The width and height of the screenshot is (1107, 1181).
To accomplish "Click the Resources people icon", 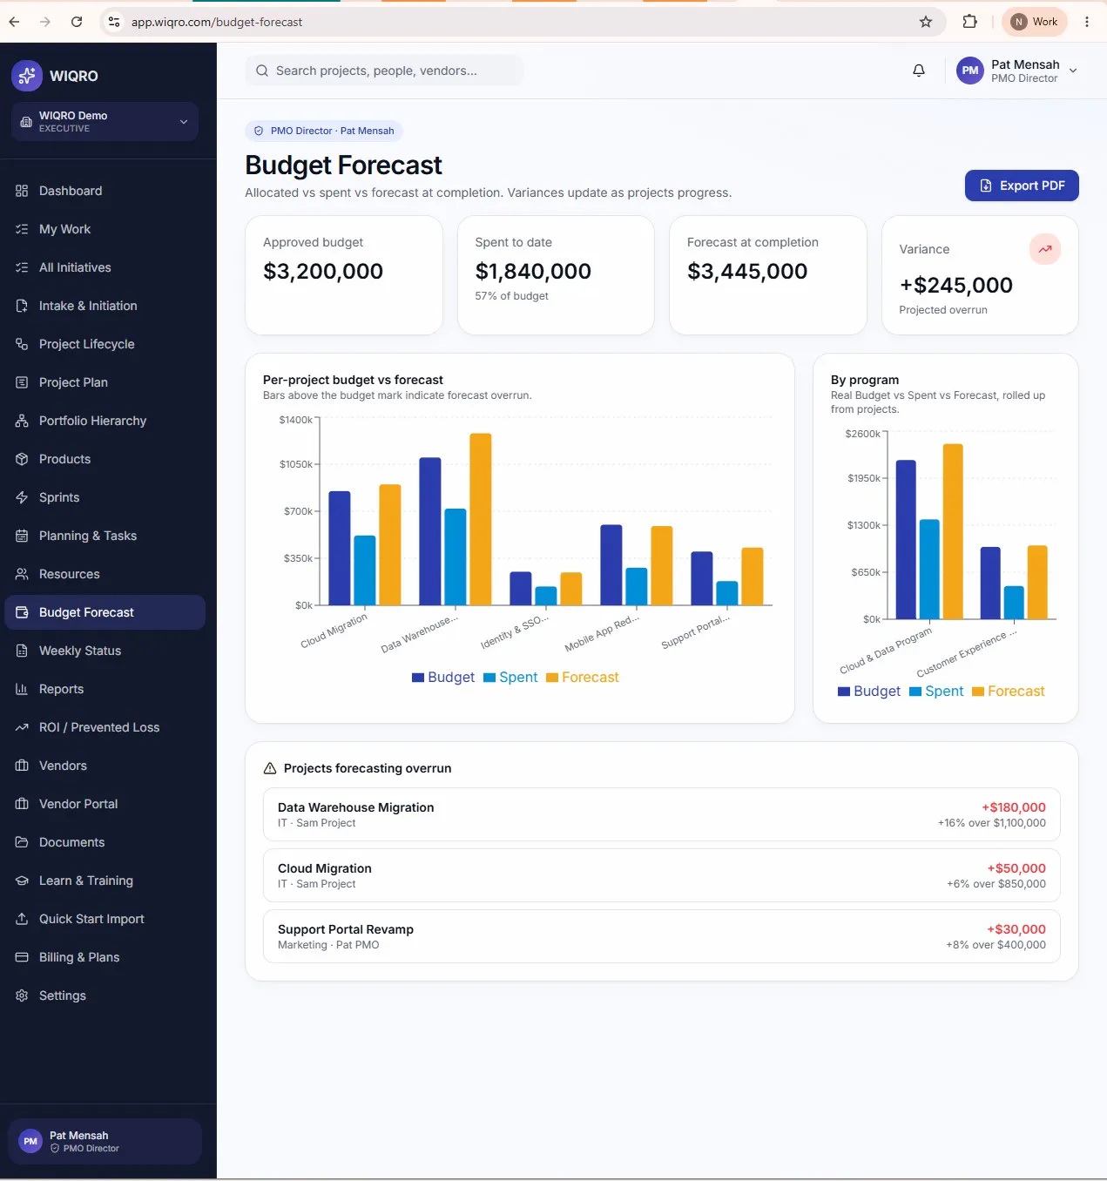I will [22, 574].
